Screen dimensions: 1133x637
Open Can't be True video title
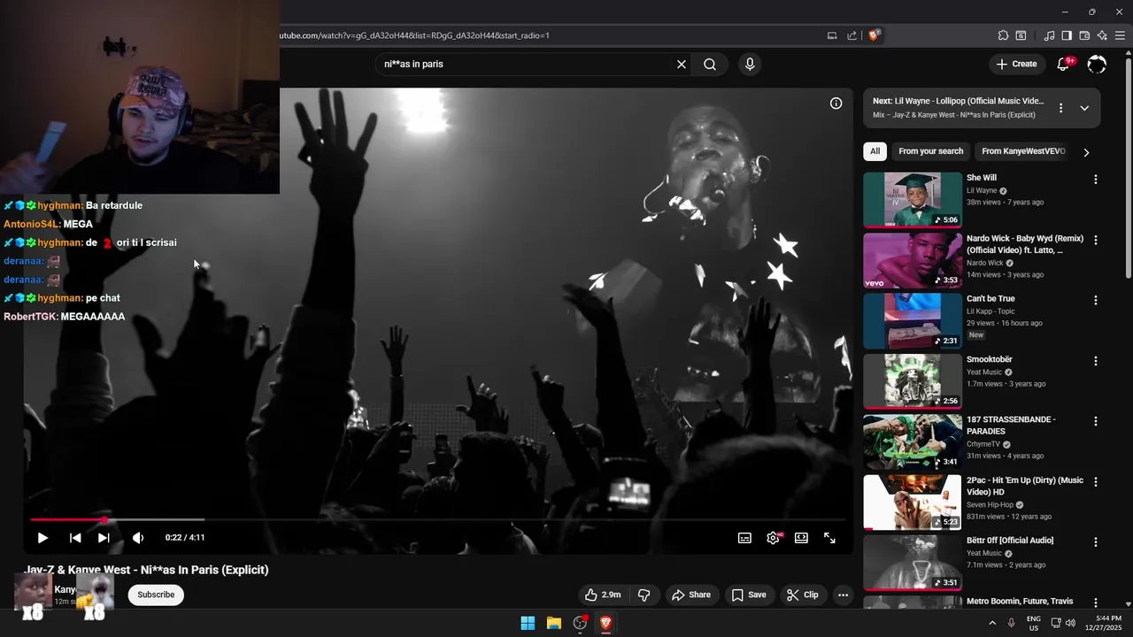pyautogui.click(x=990, y=299)
